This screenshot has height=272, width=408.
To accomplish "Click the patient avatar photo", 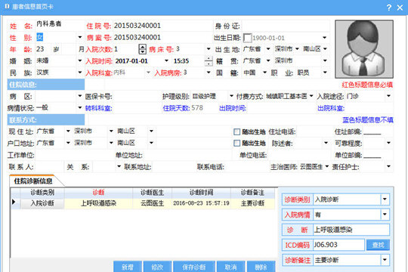I will pyautogui.click(x=364, y=49).
